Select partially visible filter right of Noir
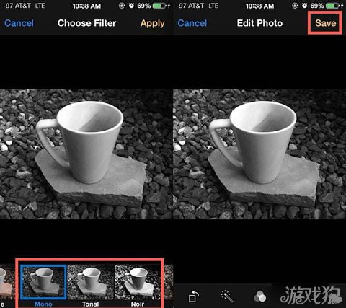 tap(168, 283)
